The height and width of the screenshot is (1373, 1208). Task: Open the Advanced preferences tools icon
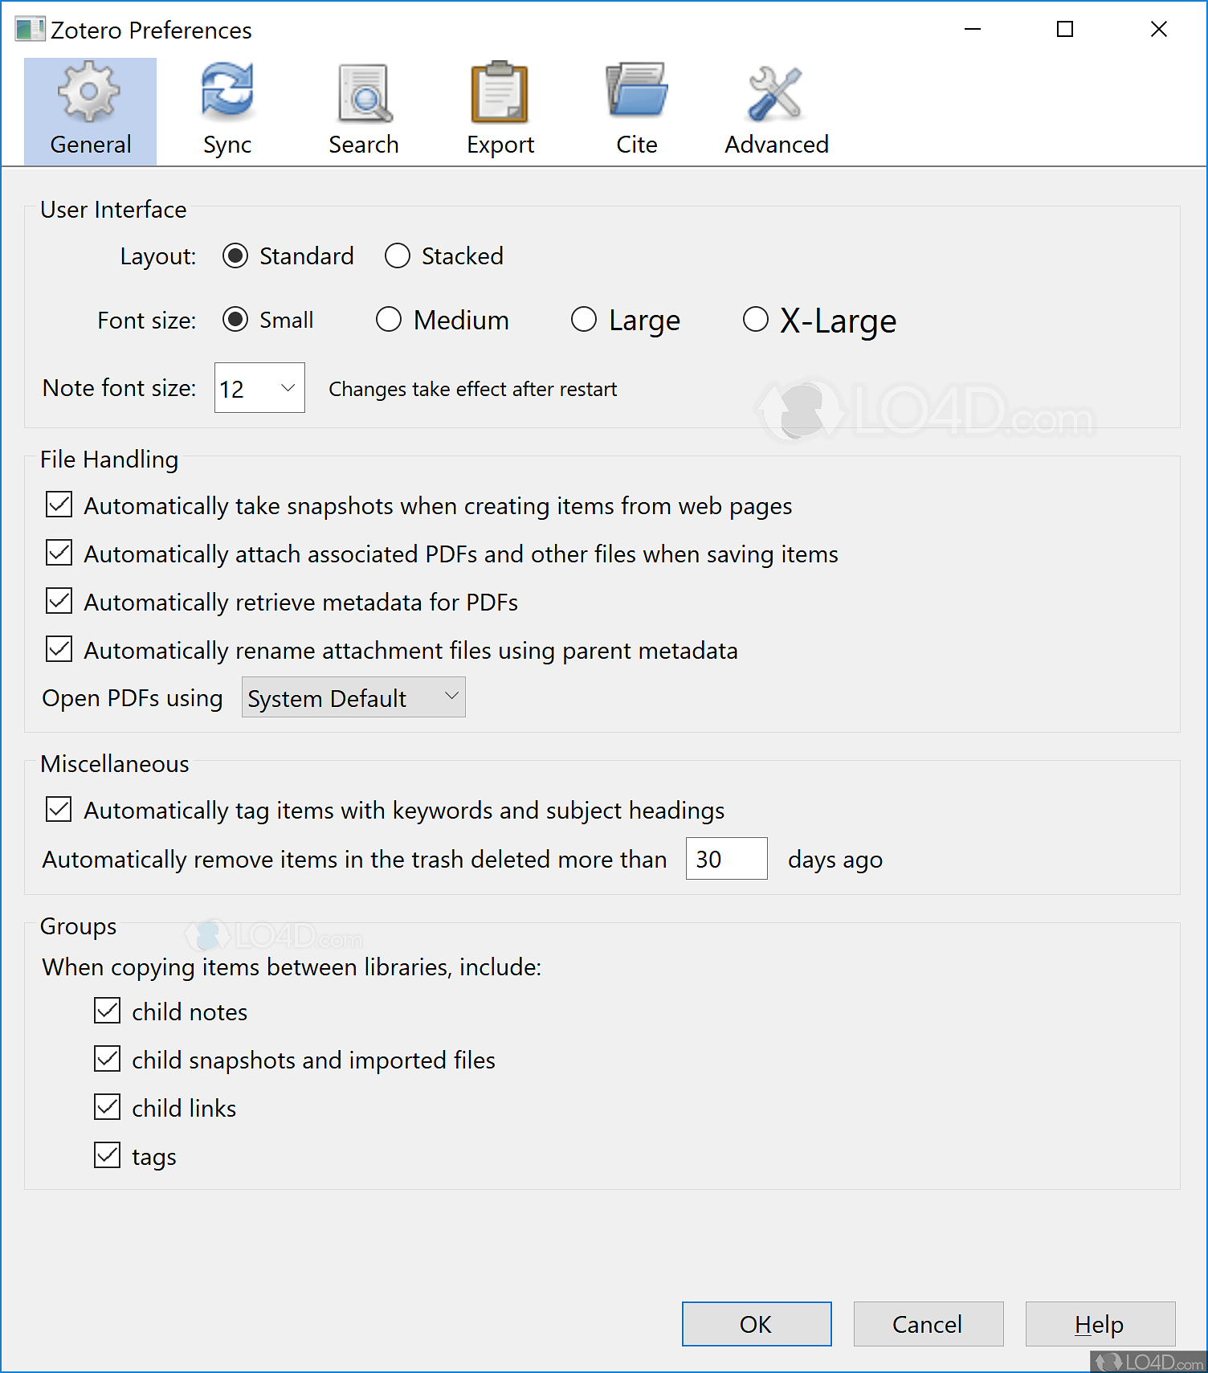[x=775, y=93]
